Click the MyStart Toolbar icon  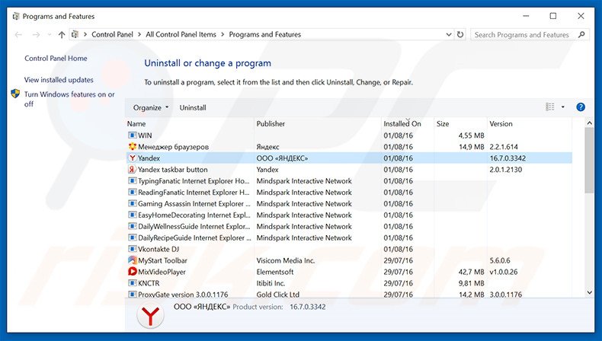click(132, 260)
